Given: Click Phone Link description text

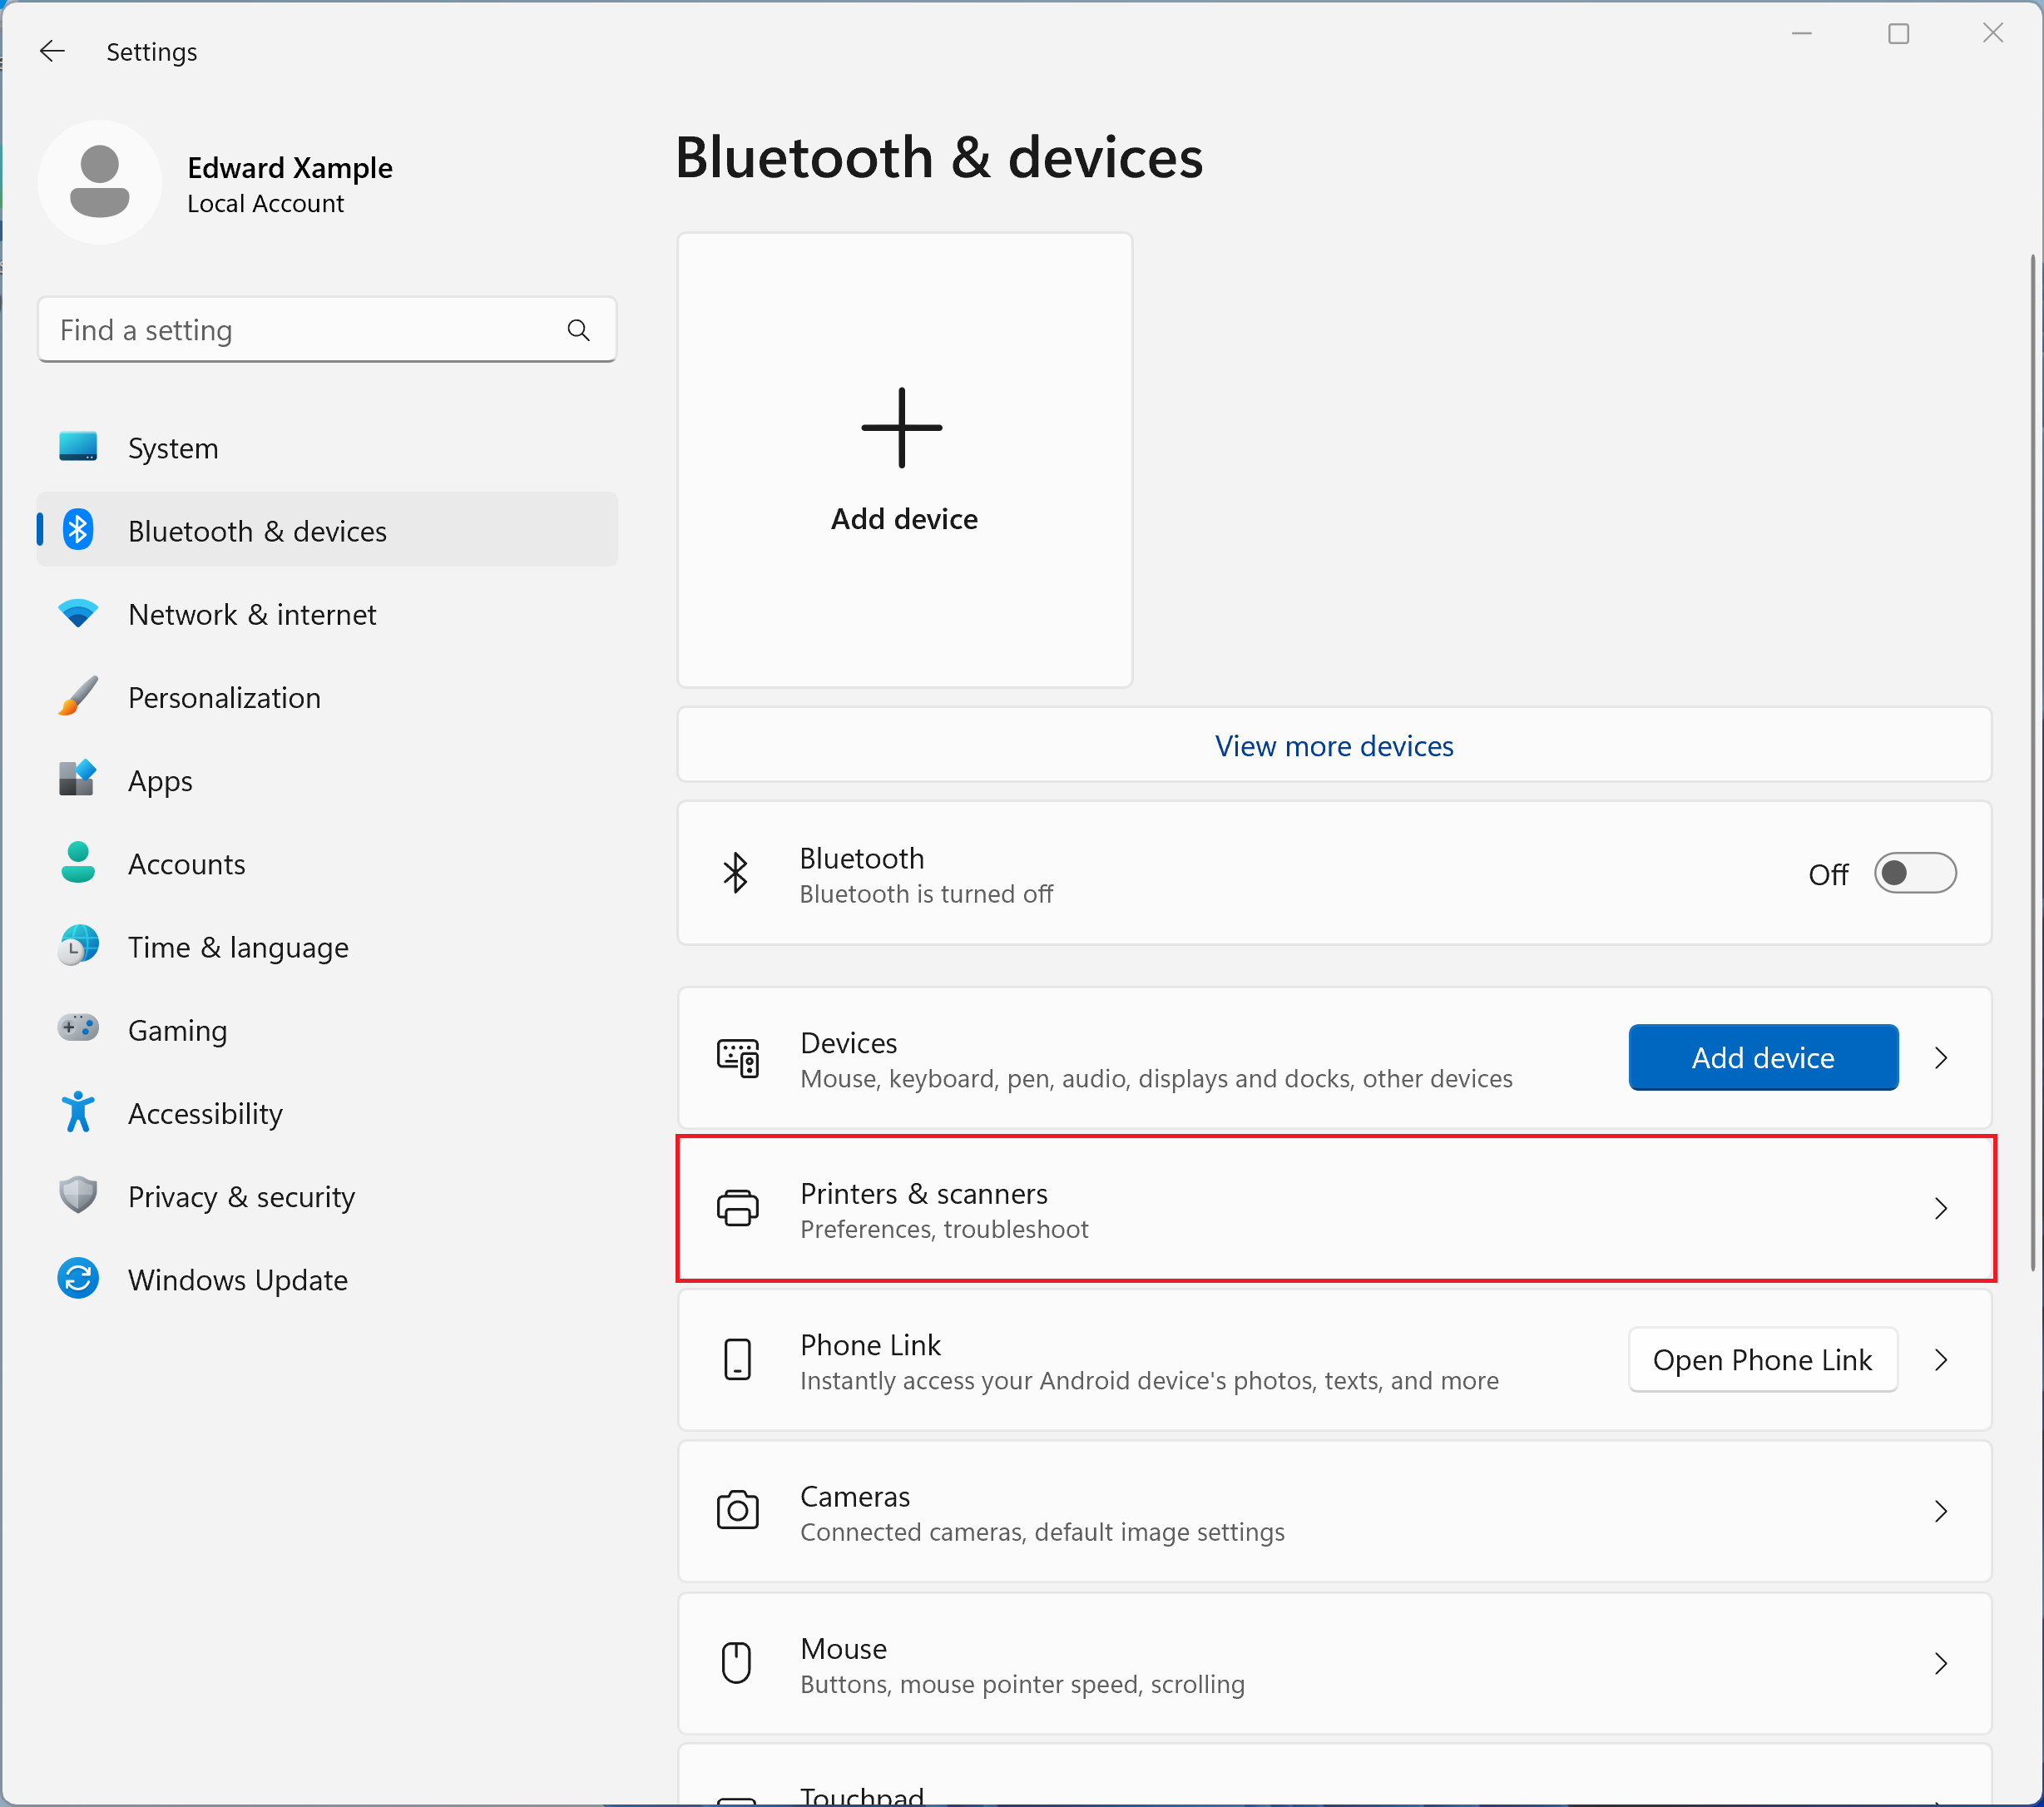Looking at the screenshot, I should [1149, 1380].
